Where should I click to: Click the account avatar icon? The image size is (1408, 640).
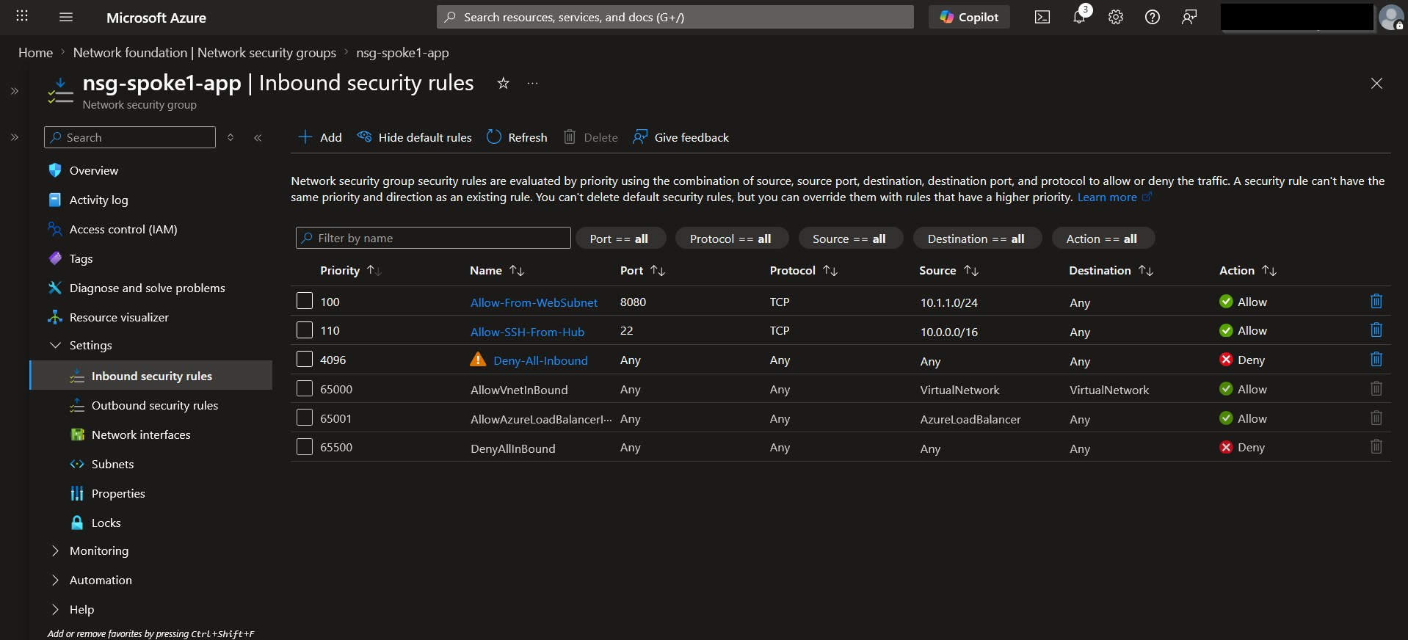[1391, 17]
